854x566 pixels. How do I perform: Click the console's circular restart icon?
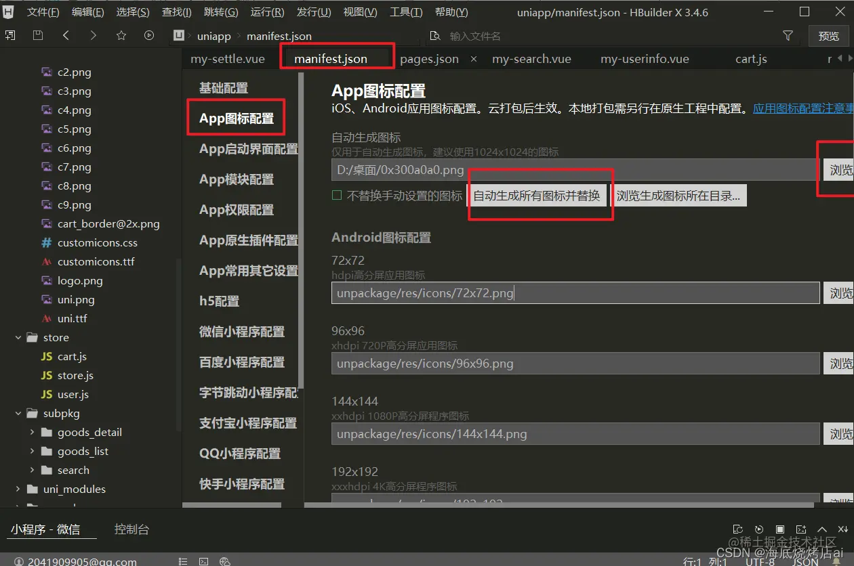coord(759,529)
